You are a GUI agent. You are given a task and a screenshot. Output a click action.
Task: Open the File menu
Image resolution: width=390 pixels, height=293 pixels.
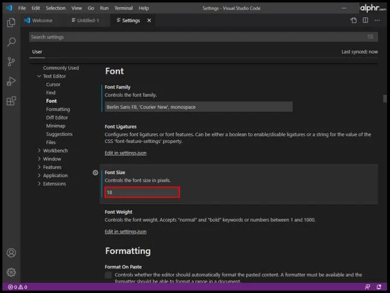pos(22,8)
